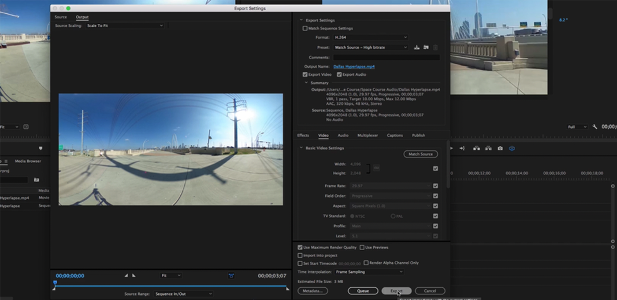The height and width of the screenshot is (300, 617).
Task: Toggle the blue VR video display icon
Action: tap(512, 149)
